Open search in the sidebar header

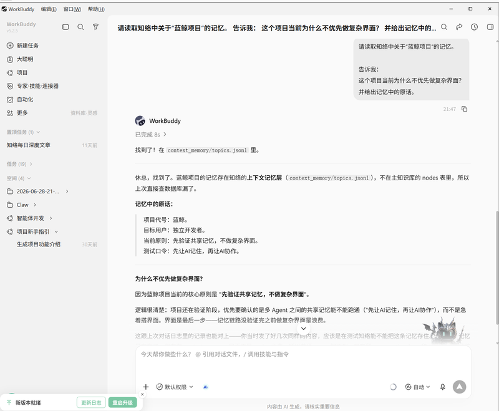[x=81, y=27]
